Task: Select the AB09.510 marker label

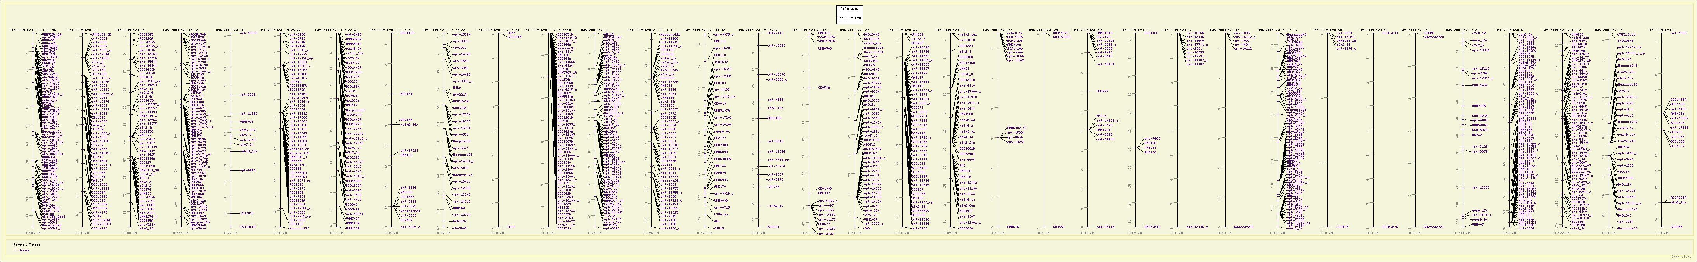Action: 1151,226
